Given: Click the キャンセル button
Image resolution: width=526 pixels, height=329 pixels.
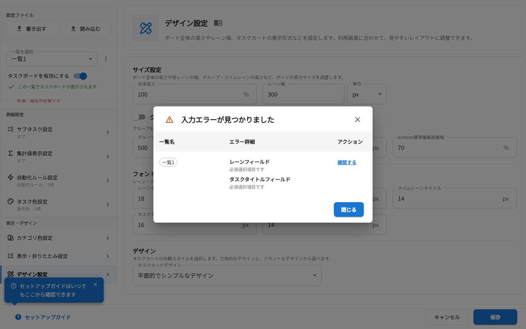Looking at the screenshot, I should (447, 317).
